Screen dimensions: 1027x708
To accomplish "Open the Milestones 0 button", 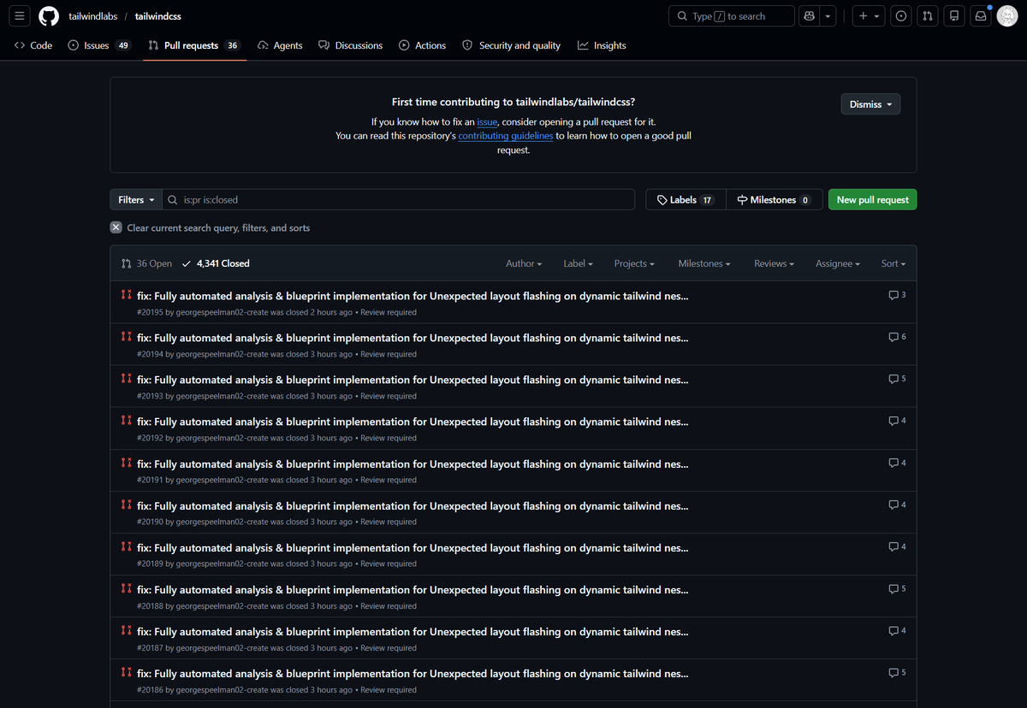I will [x=775, y=199].
